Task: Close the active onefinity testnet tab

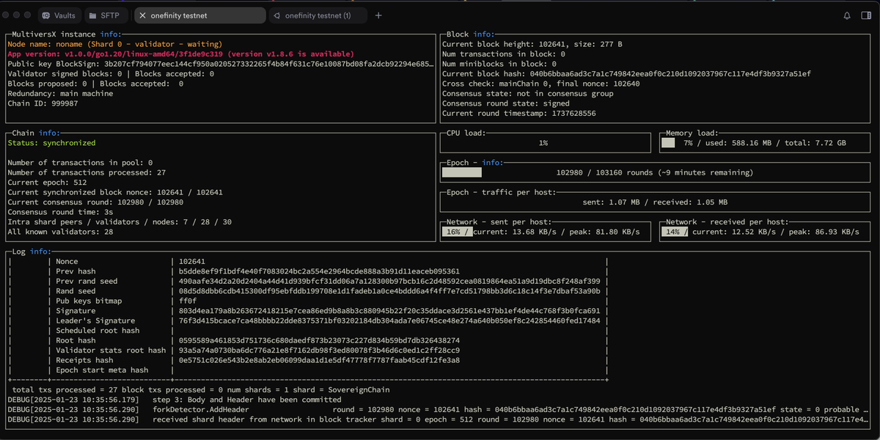Action: pyautogui.click(x=142, y=15)
